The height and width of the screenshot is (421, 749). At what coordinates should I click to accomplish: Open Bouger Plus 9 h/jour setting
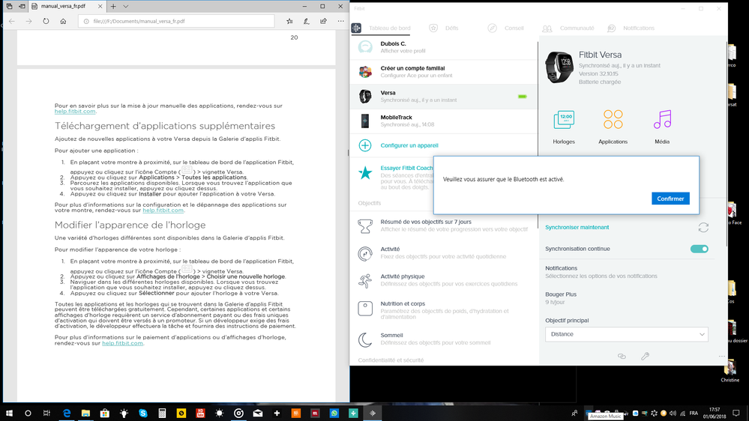tap(626, 298)
